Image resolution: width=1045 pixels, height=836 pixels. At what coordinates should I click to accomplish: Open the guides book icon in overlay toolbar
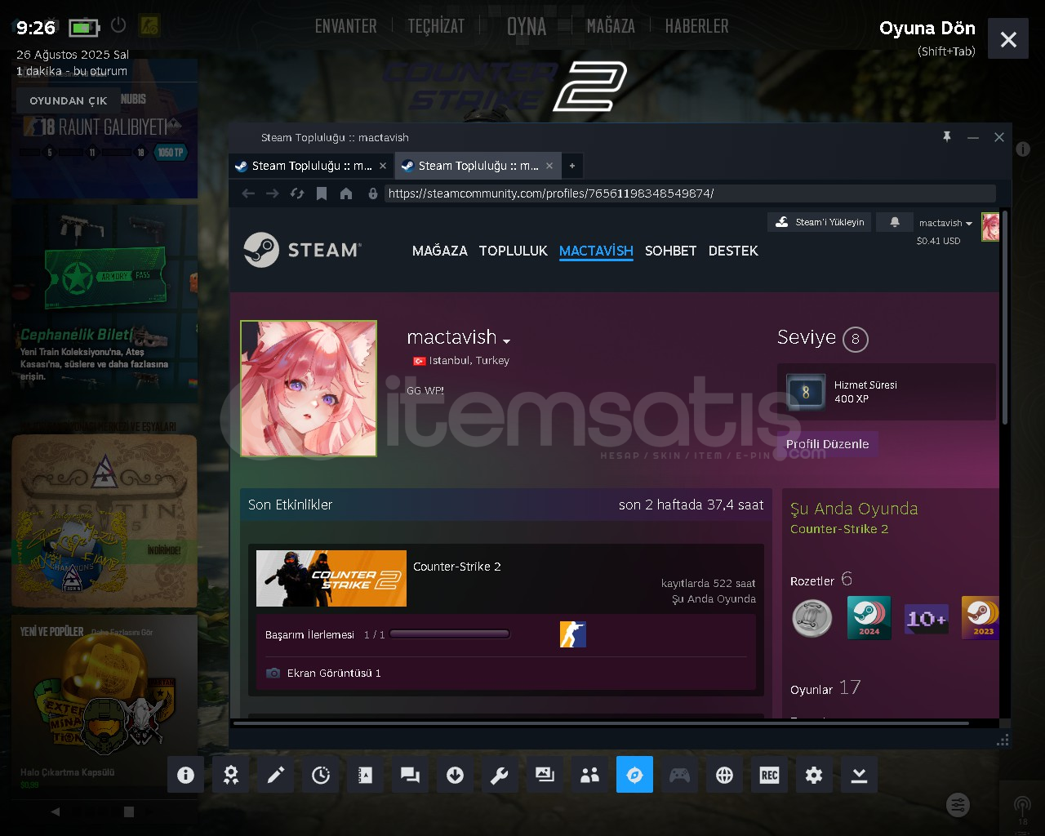[x=365, y=775]
